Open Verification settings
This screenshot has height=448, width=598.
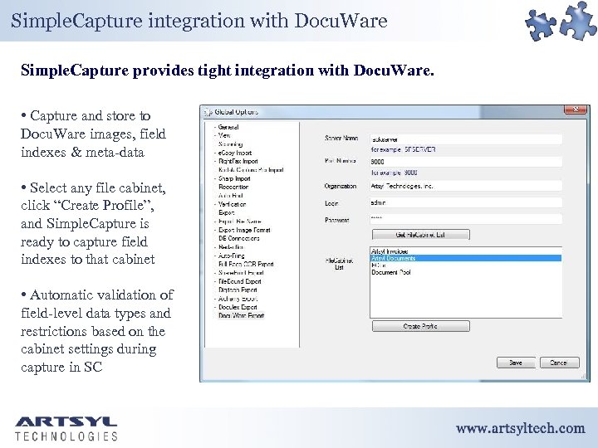pyautogui.click(x=232, y=204)
